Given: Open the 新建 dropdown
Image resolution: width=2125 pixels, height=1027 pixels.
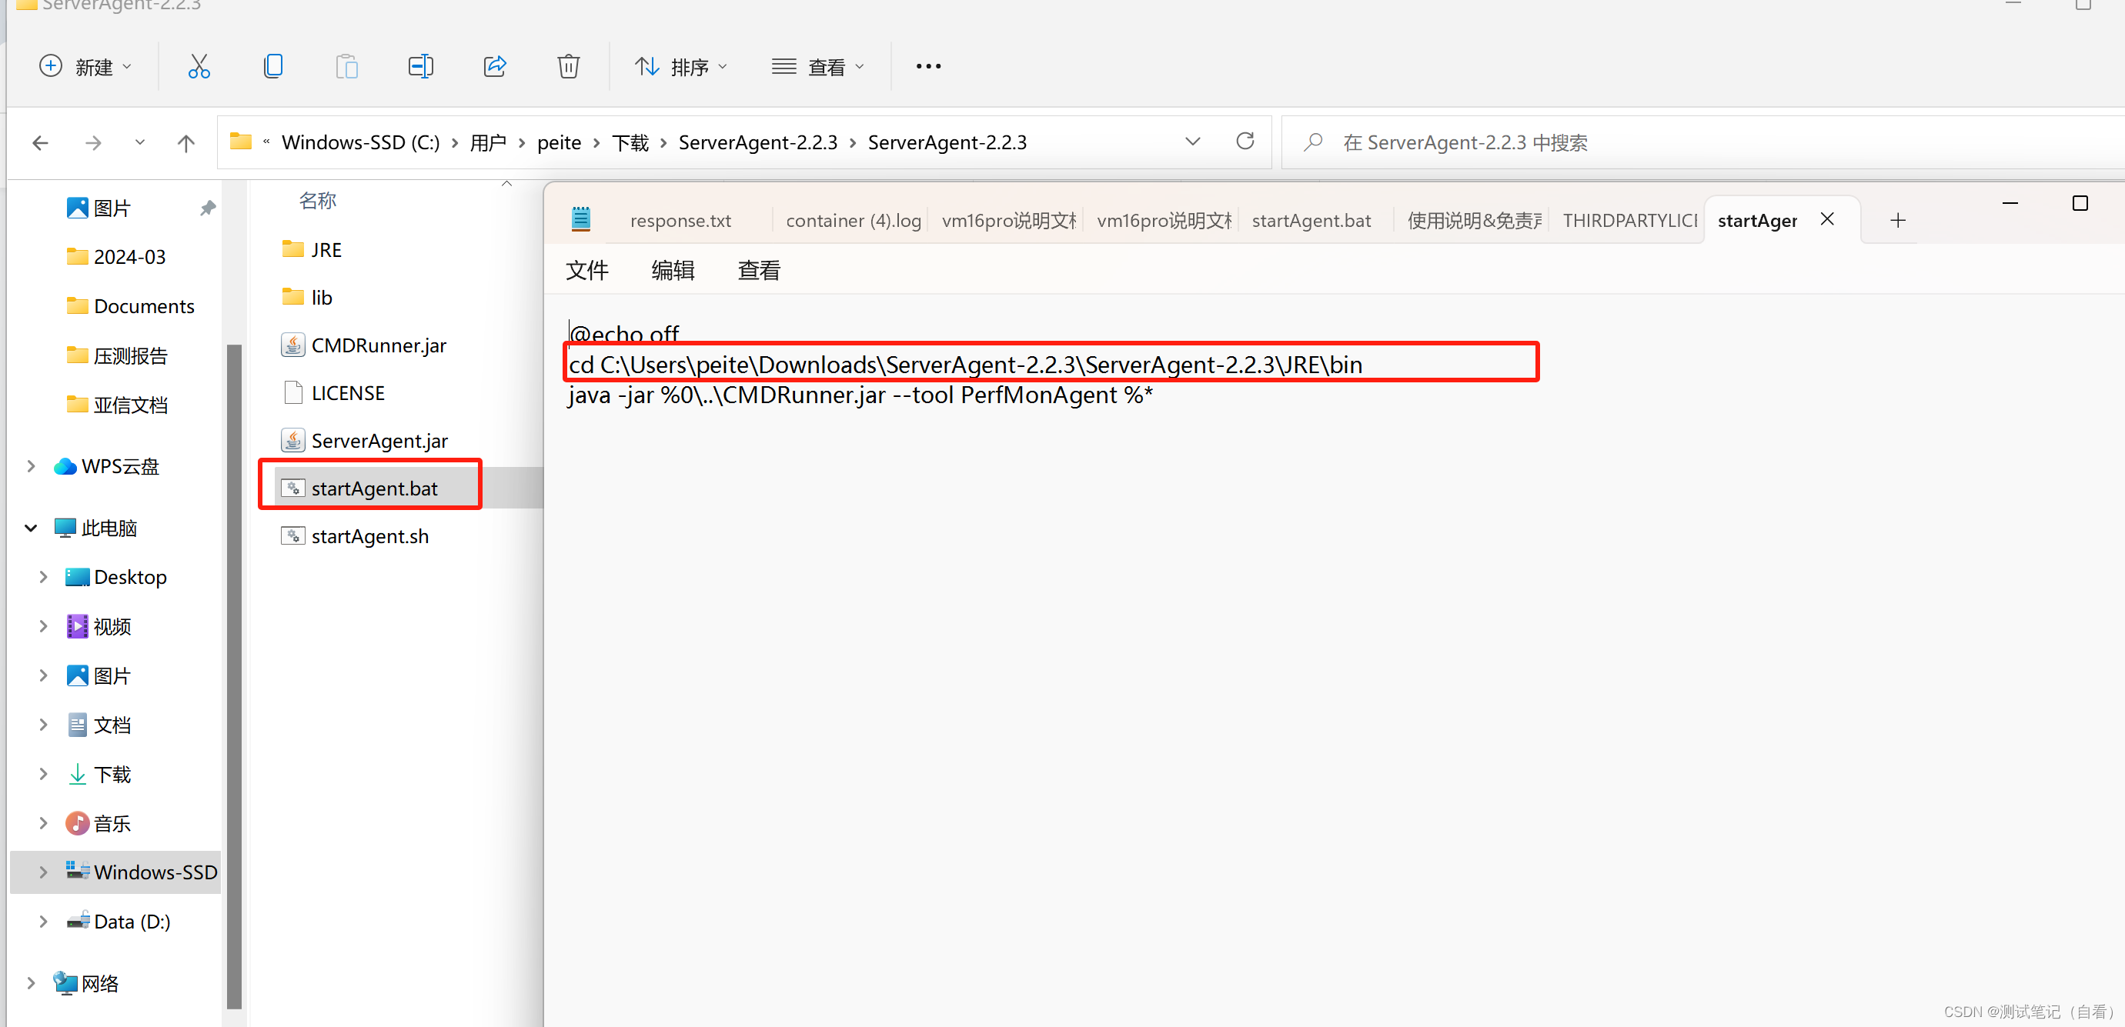Looking at the screenshot, I should coord(85,67).
